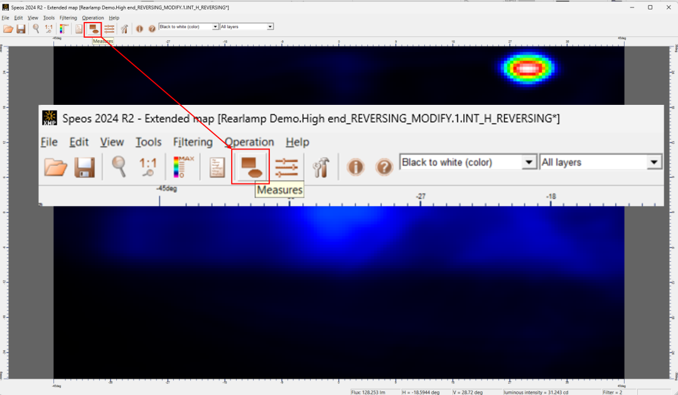Click the hammer and wrench tools icon in the enlarged toolbar
The image size is (678, 395).
321,167
